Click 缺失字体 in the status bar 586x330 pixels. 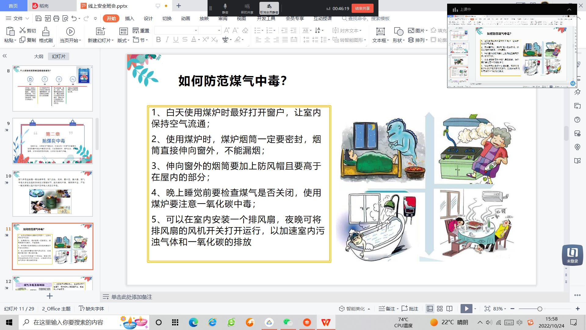(x=95, y=309)
